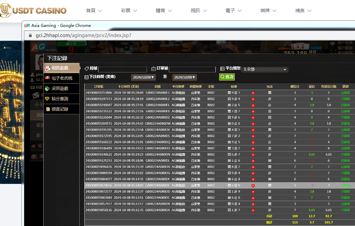The image size is (355, 226).
Task: Open the start date picker 2024/10/08
Action: point(144,77)
